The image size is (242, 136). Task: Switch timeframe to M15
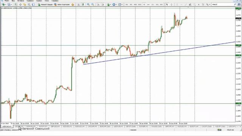pyautogui.click(x=135, y=5)
